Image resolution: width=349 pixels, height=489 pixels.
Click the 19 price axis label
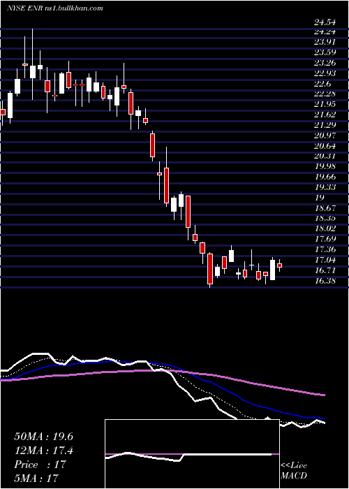pos(320,198)
